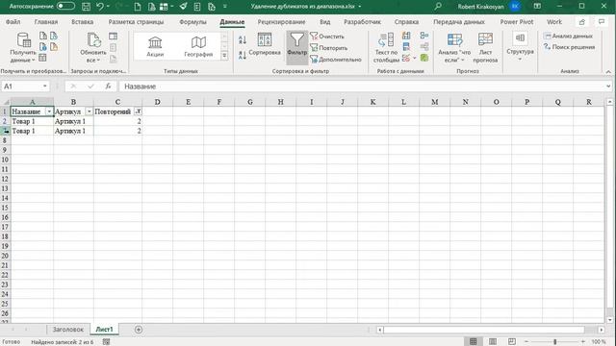Image resolution: width=616 pixels, height=346 pixels.
Task: Click the Поиск решения button
Action: (569, 47)
